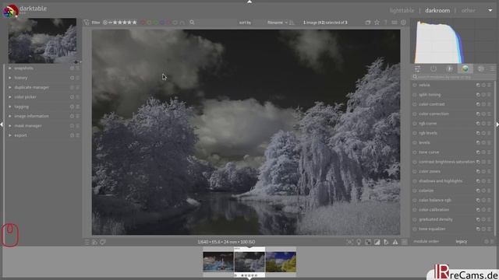
Task: Turn on the color contrast module
Action: pyautogui.click(x=415, y=104)
